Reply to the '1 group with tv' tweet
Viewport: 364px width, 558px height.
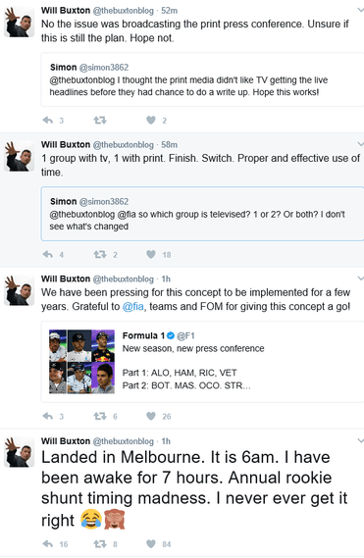(48, 254)
